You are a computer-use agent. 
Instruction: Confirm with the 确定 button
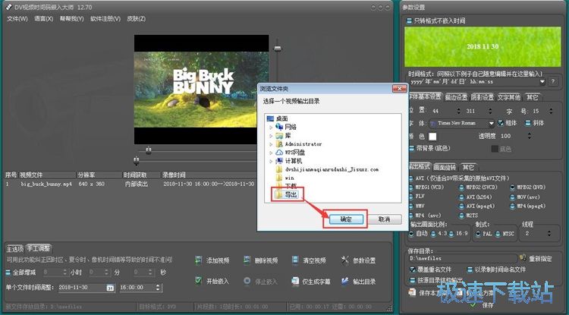(346, 219)
